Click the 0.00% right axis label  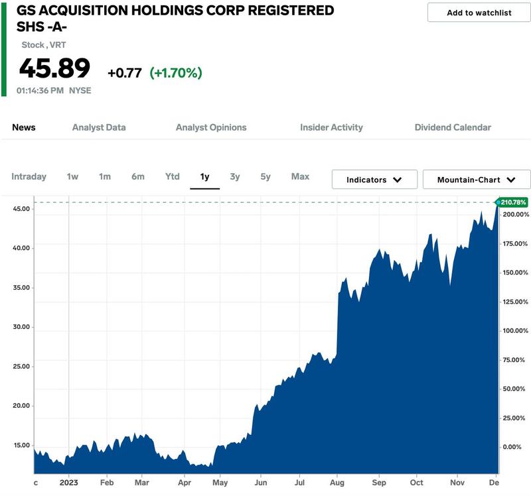point(512,447)
